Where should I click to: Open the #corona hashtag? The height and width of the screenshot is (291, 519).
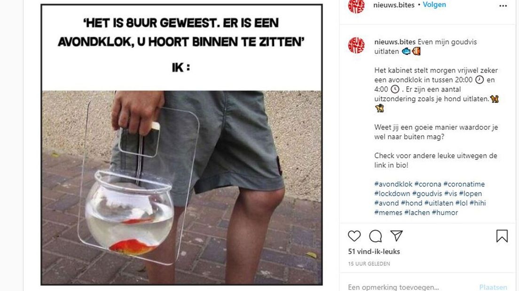click(x=428, y=184)
